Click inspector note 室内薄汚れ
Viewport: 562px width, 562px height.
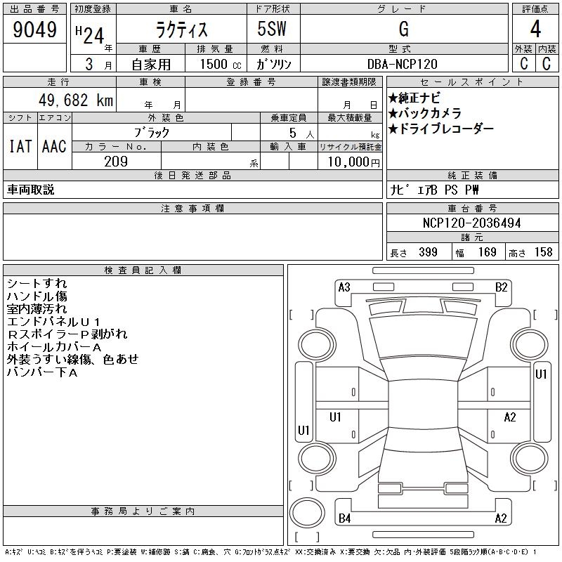click(x=37, y=308)
